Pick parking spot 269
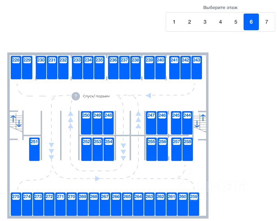The width and height of the screenshot is (278, 221). tap(83, 204)
